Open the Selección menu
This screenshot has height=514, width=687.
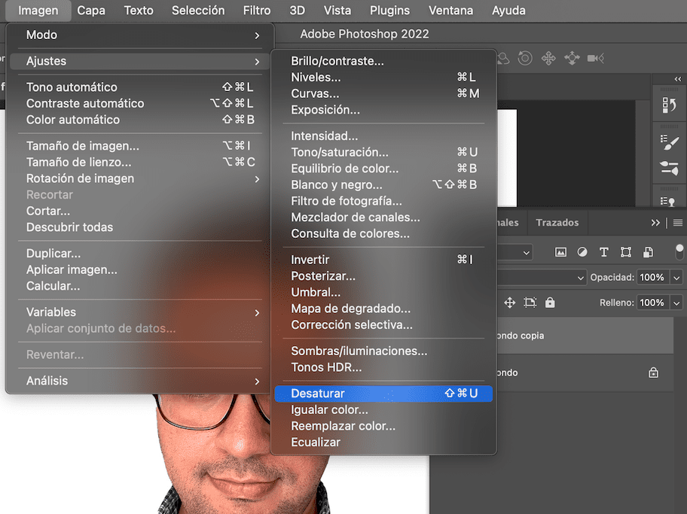[198, 11]
